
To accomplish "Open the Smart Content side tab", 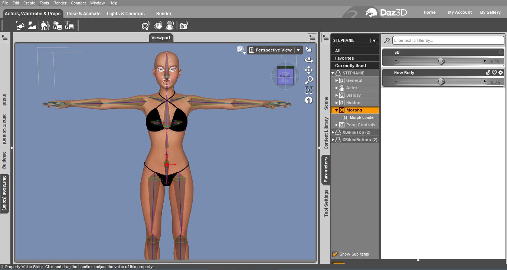I will (x=4, y=129).
